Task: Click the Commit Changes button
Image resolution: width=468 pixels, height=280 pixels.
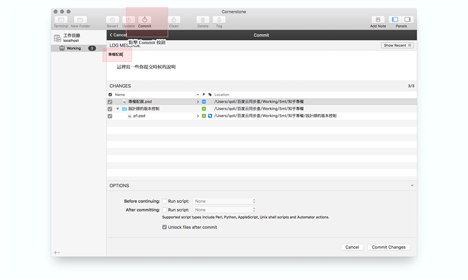Action: (388, 247)
